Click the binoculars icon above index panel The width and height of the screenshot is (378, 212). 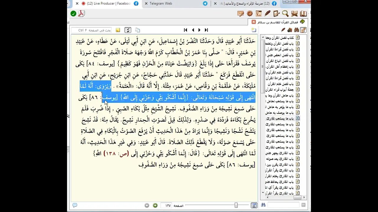coord(296,30)
